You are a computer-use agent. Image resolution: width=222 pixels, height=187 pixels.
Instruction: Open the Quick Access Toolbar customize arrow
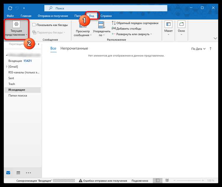pos(24,8)
